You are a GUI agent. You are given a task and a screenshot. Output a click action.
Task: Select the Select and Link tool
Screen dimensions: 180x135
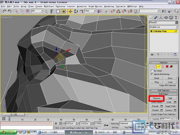[16, 11]
